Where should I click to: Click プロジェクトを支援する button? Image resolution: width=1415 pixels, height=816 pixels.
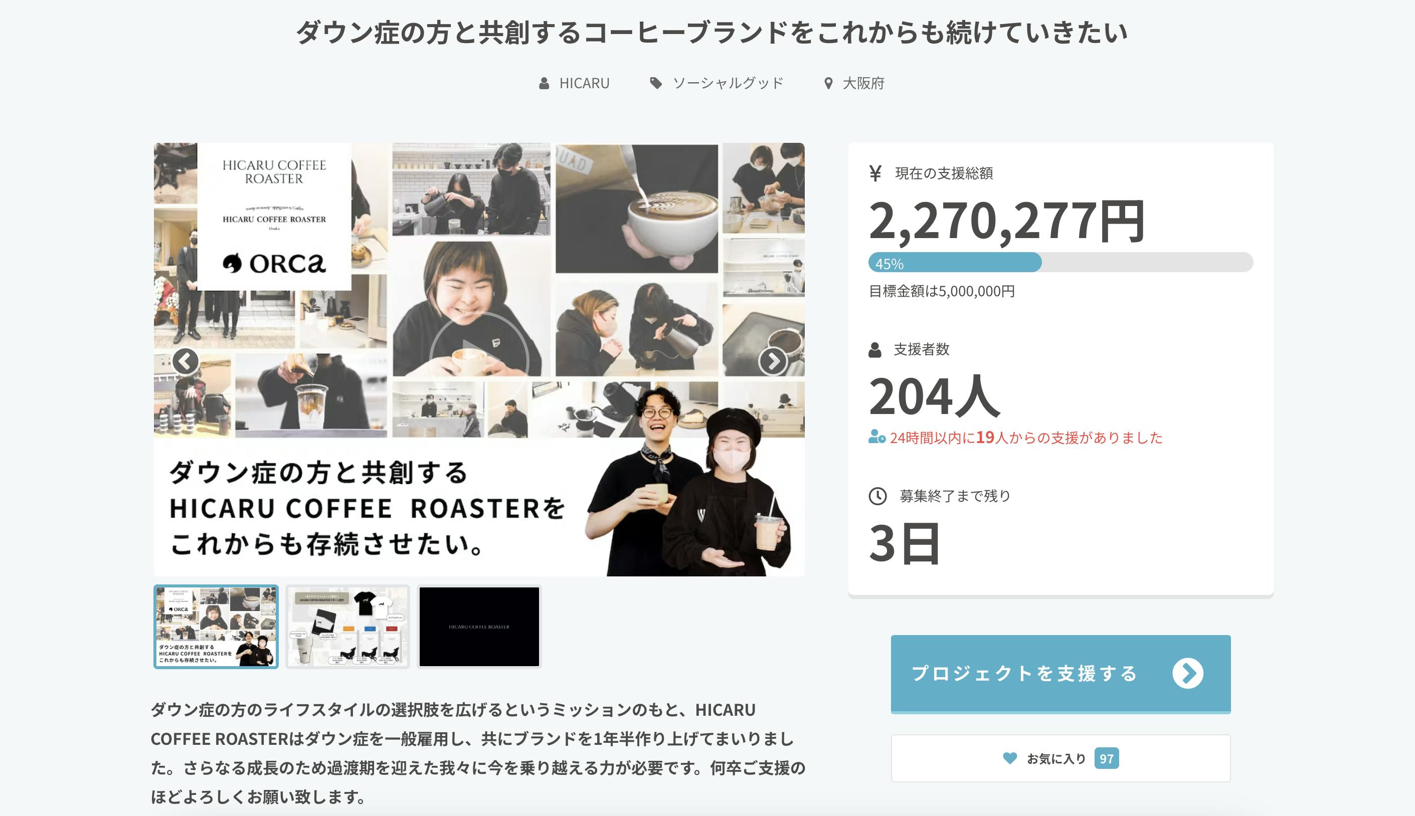(x=1060, y=674)
